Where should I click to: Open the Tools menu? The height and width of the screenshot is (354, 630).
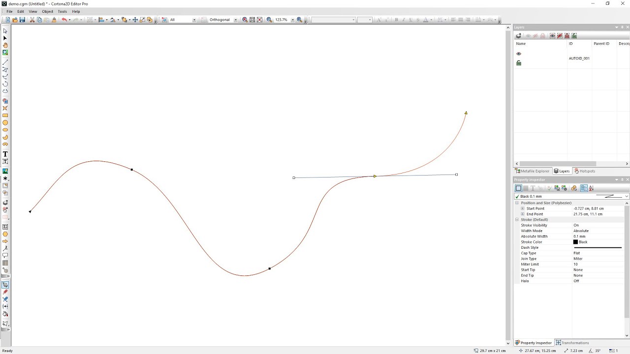click(x=62, y=11)
